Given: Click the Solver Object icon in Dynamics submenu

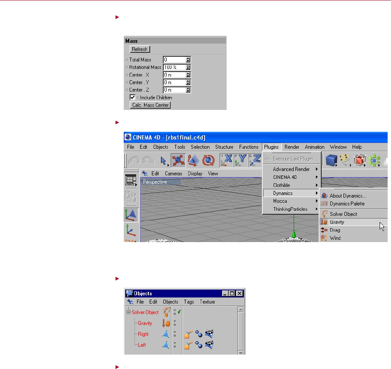Looking at the screenshot, I should [324, 214].
